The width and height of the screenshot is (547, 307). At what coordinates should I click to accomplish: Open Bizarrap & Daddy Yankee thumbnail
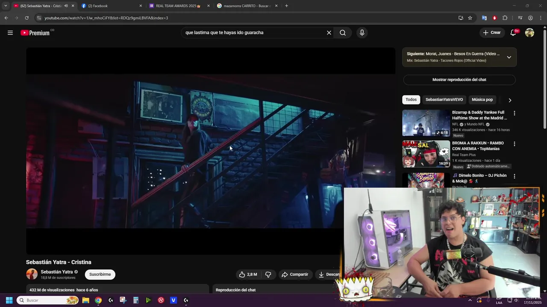[x=426, y=123]
